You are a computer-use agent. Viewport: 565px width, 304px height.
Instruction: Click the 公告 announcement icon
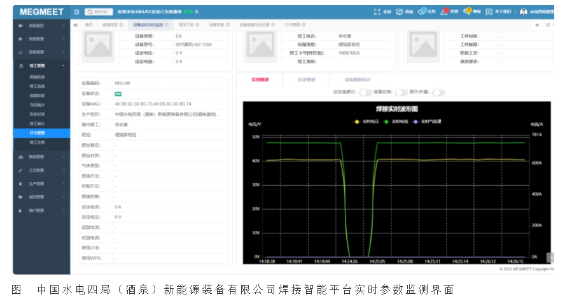coord(422,11)
